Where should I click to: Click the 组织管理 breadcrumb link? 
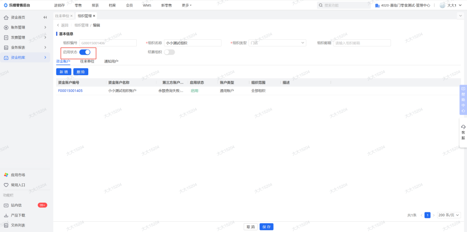tap(81, 25)
